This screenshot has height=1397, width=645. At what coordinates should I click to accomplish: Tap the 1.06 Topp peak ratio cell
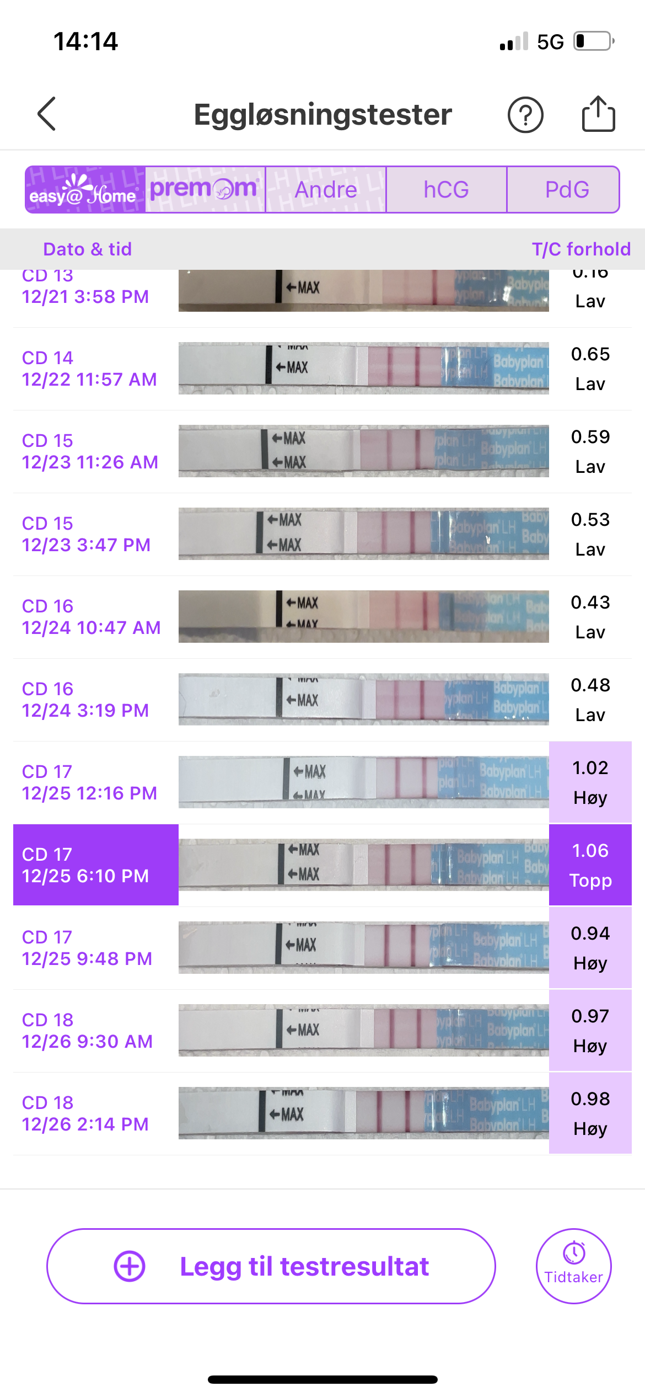point(590,865)
